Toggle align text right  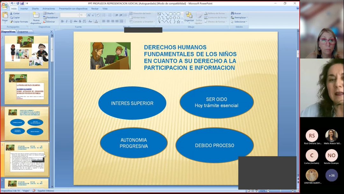click(x=112, y=21)
